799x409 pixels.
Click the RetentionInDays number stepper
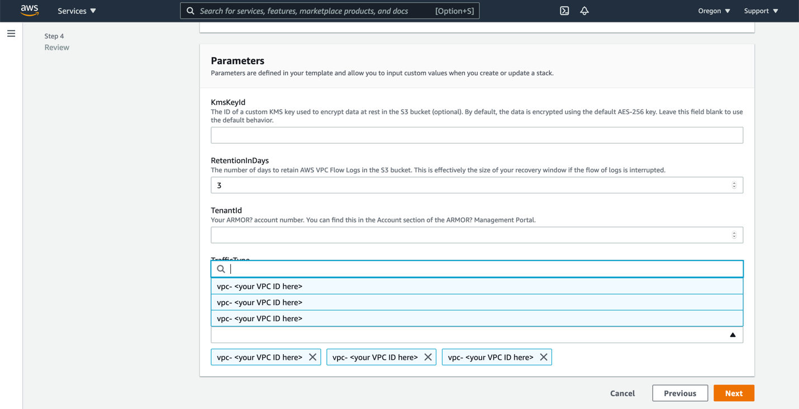[734, 185]
